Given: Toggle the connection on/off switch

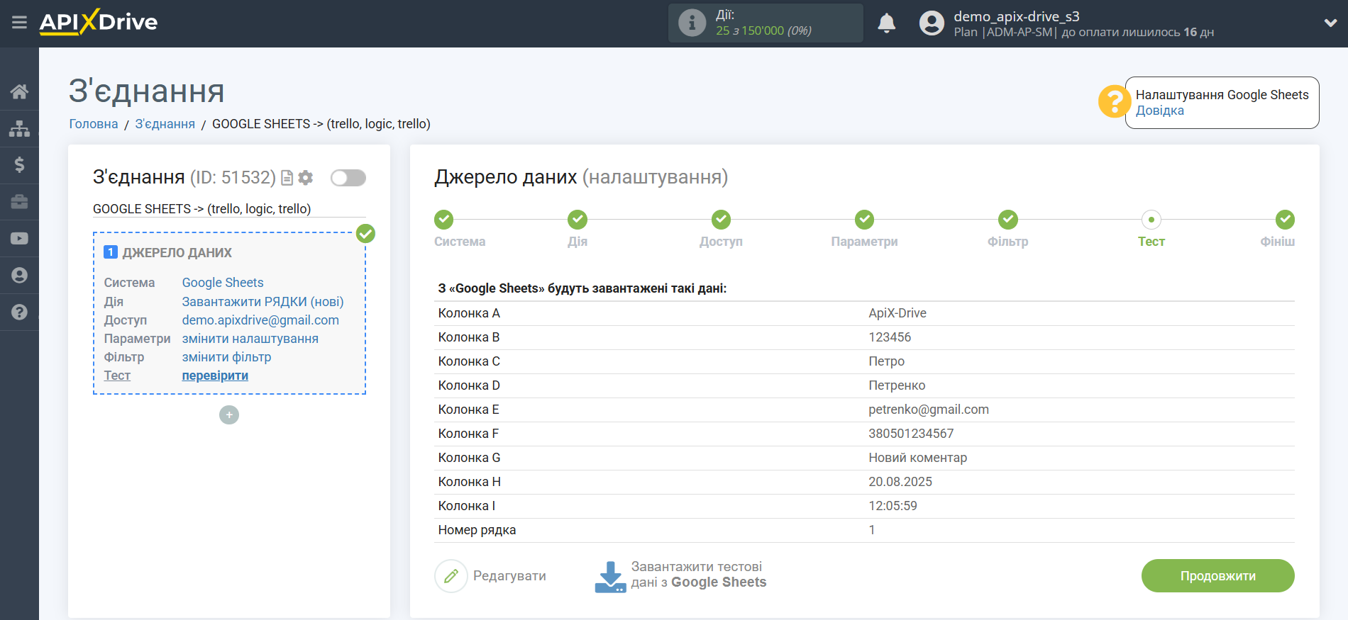Looking at the screenshot, I should click(348, 178).
